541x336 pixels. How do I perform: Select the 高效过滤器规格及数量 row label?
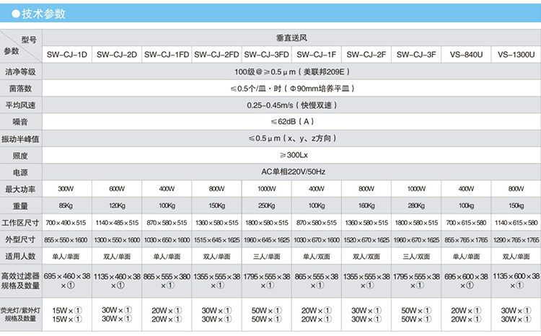coord(20,280)
